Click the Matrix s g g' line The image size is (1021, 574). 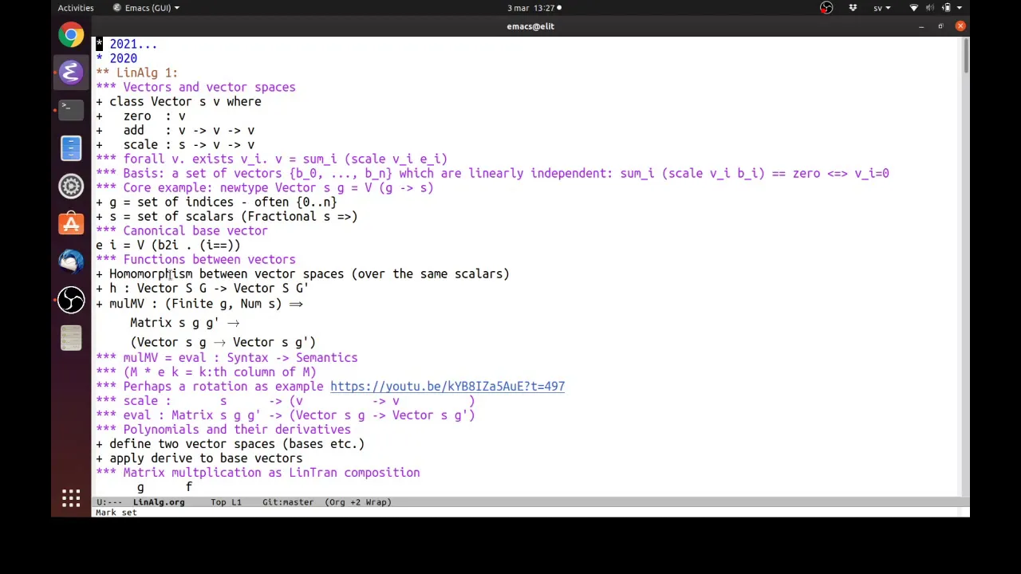tap(185, 323)
